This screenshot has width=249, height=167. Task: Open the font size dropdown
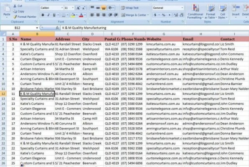point(73,8)
